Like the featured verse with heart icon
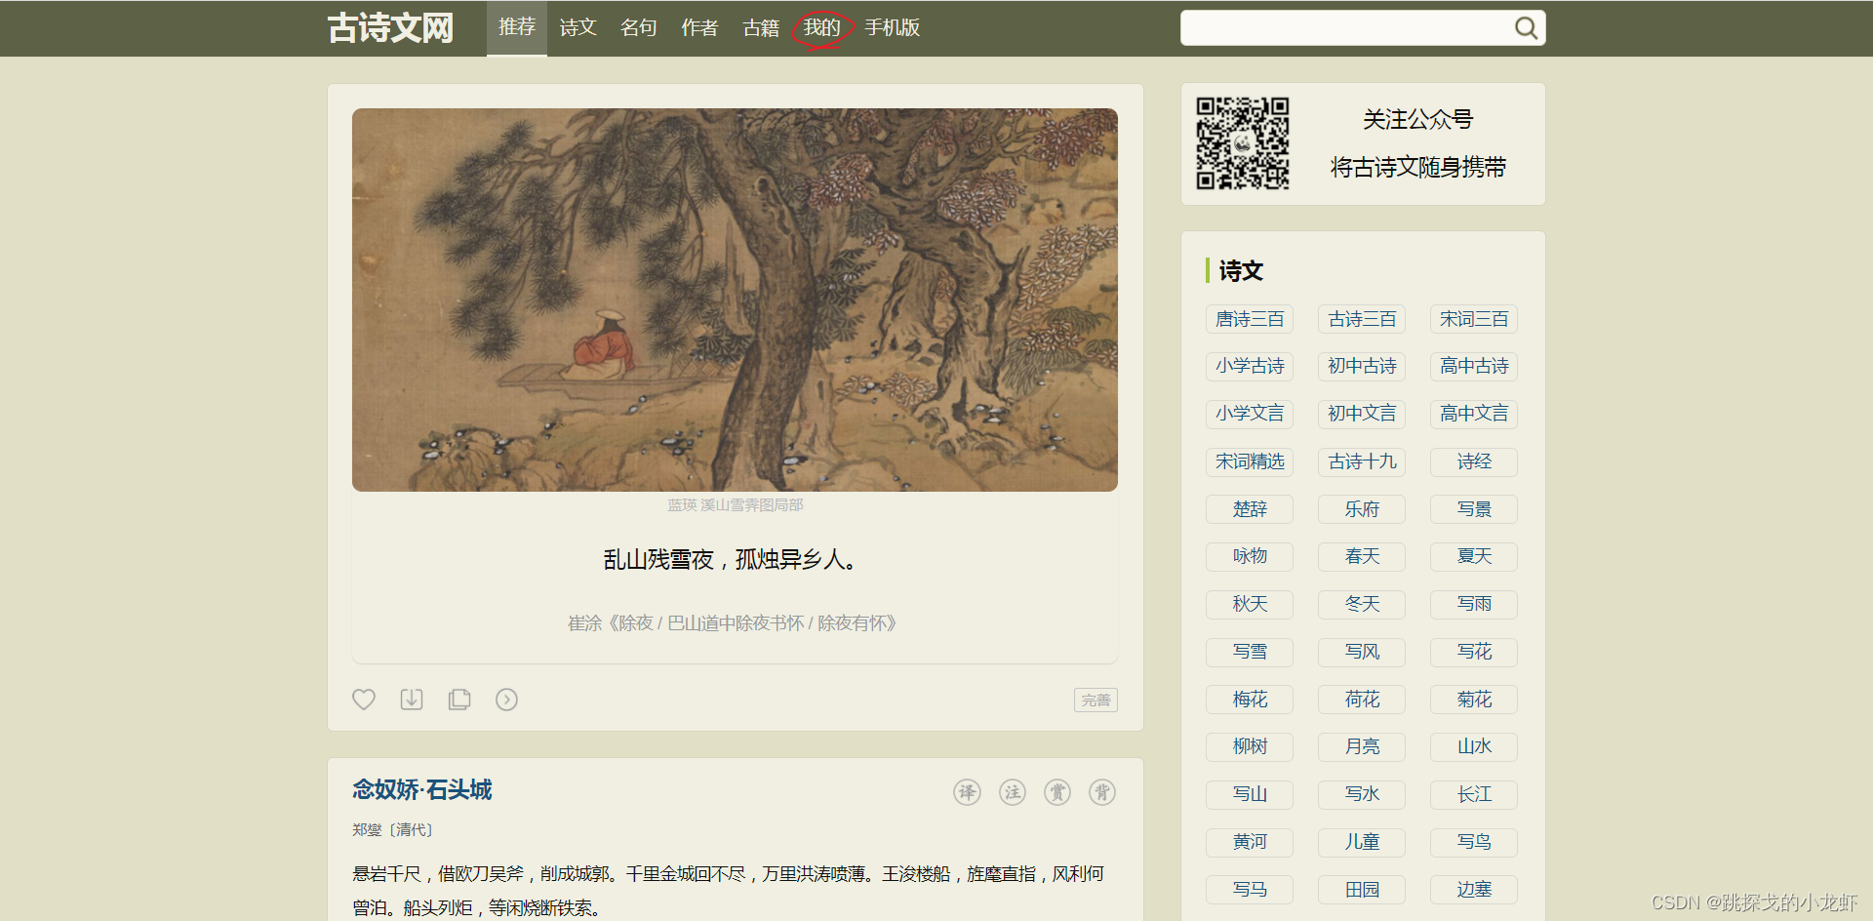This screenshot has width=1873, height=921. (x=364, y=700)
